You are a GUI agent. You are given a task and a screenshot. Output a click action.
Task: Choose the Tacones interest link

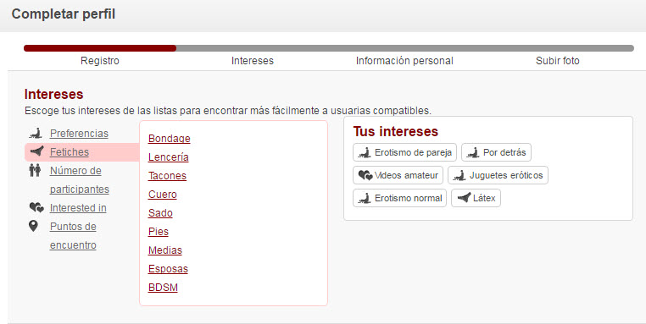(x=167, y=176)
